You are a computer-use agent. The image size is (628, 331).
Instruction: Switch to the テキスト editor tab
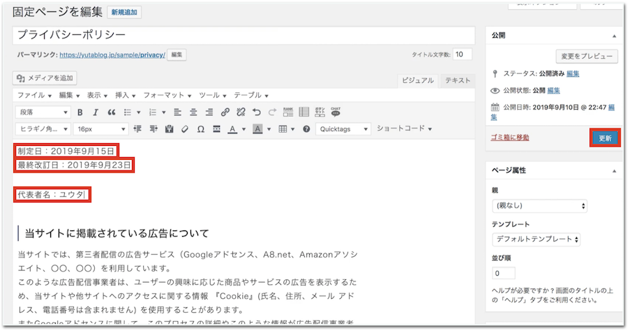pyautogui.click(x=458, y=81)
